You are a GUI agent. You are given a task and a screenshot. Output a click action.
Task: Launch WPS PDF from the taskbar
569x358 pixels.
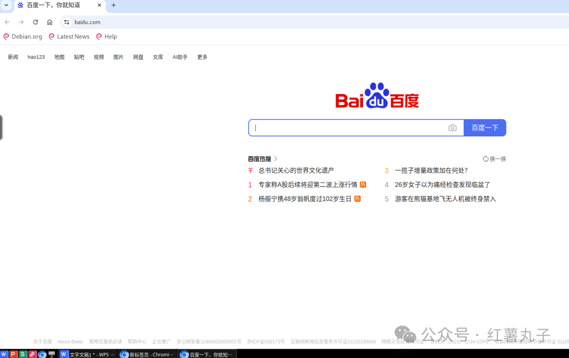(32, 354)
